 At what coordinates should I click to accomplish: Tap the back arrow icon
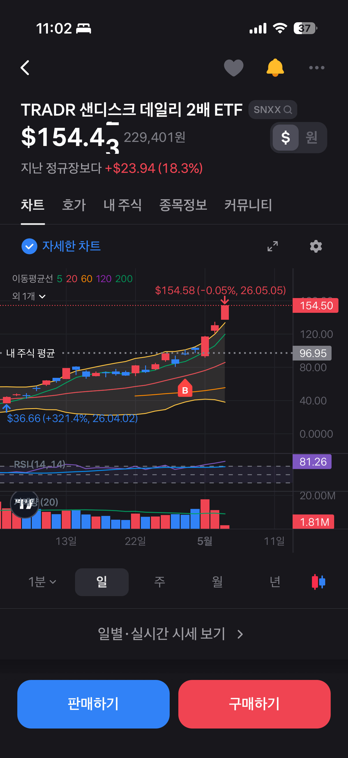pyautogui.click(x=25, y=68)
